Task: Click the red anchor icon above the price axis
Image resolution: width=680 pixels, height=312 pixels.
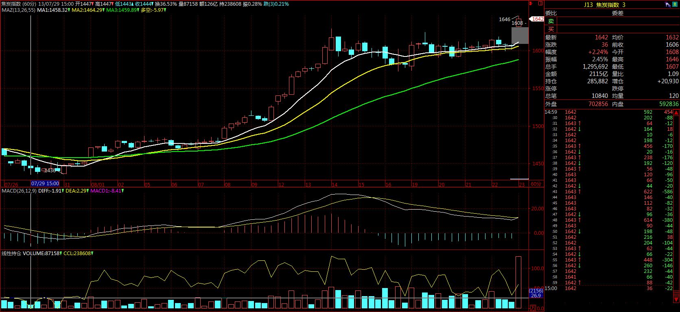Action: pyautogui.click(x=531, y=3)
